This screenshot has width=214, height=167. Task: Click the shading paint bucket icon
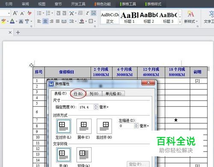pyautogui.click(x=82, y=21)
